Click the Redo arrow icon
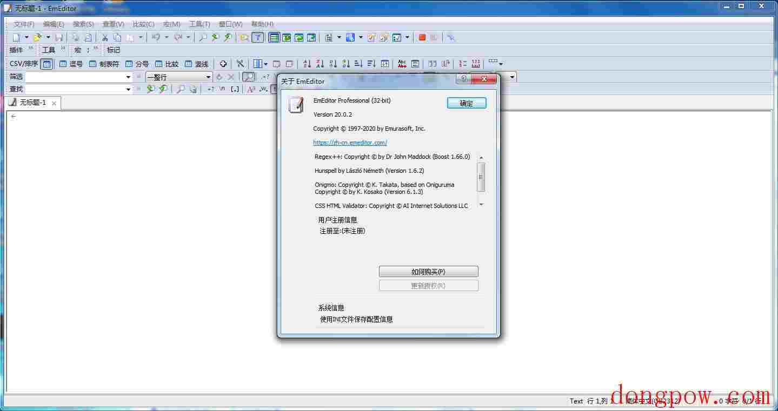 (x=178, y=37)
